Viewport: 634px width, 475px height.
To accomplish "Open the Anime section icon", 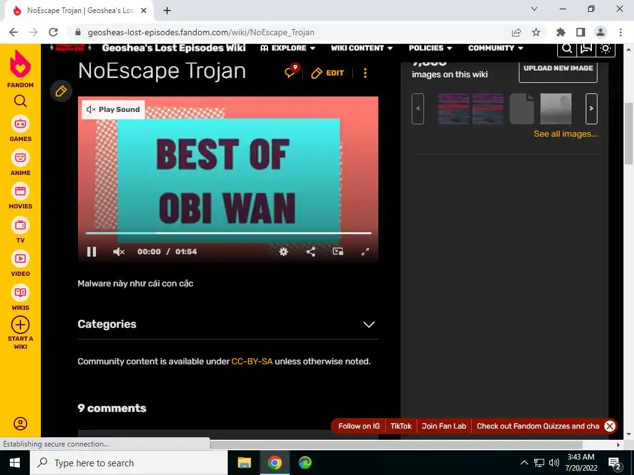I will (x=20, y=158).
